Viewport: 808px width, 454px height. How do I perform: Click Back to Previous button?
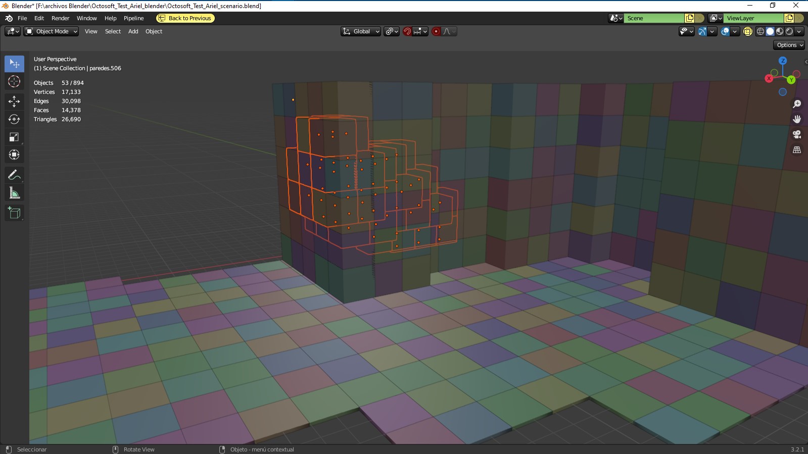click(x=185, y=18)
